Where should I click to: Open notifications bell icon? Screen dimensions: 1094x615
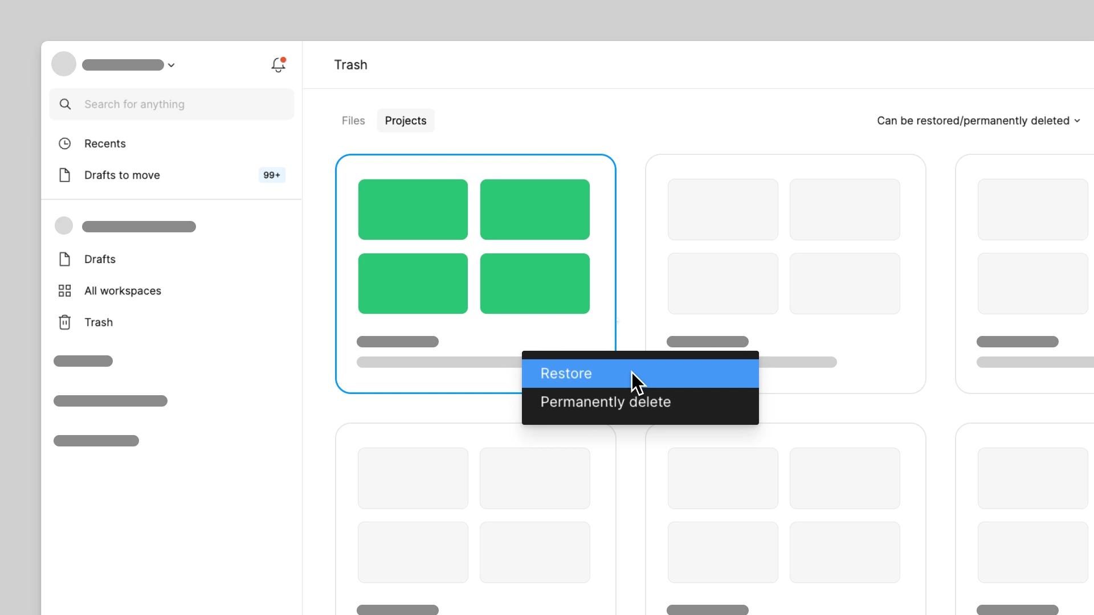(x=278, y=65)
